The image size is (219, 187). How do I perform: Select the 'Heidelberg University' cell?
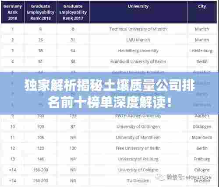coord(138,51)
